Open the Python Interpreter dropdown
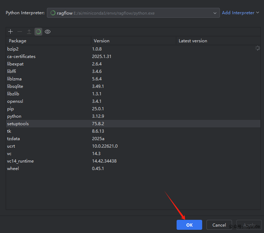The image size is (264, 233). point(133,13)
